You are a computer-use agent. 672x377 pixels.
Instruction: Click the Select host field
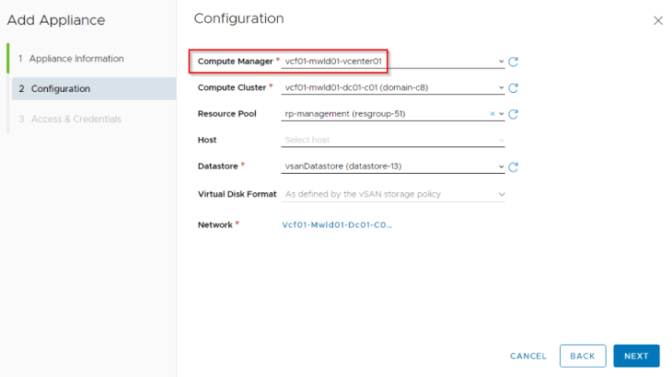[392, 140]
